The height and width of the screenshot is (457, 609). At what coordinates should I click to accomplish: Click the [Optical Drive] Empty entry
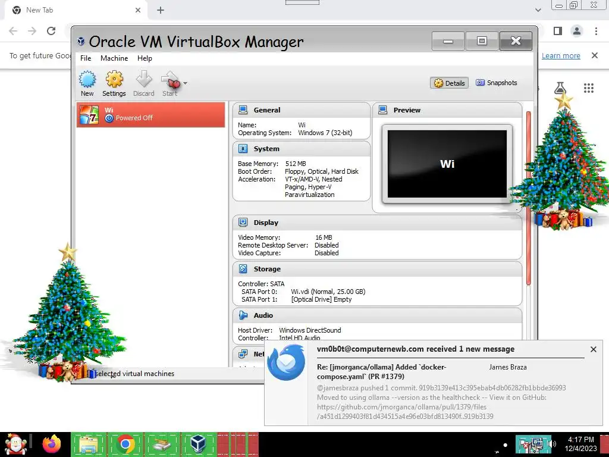click(321, 299)
